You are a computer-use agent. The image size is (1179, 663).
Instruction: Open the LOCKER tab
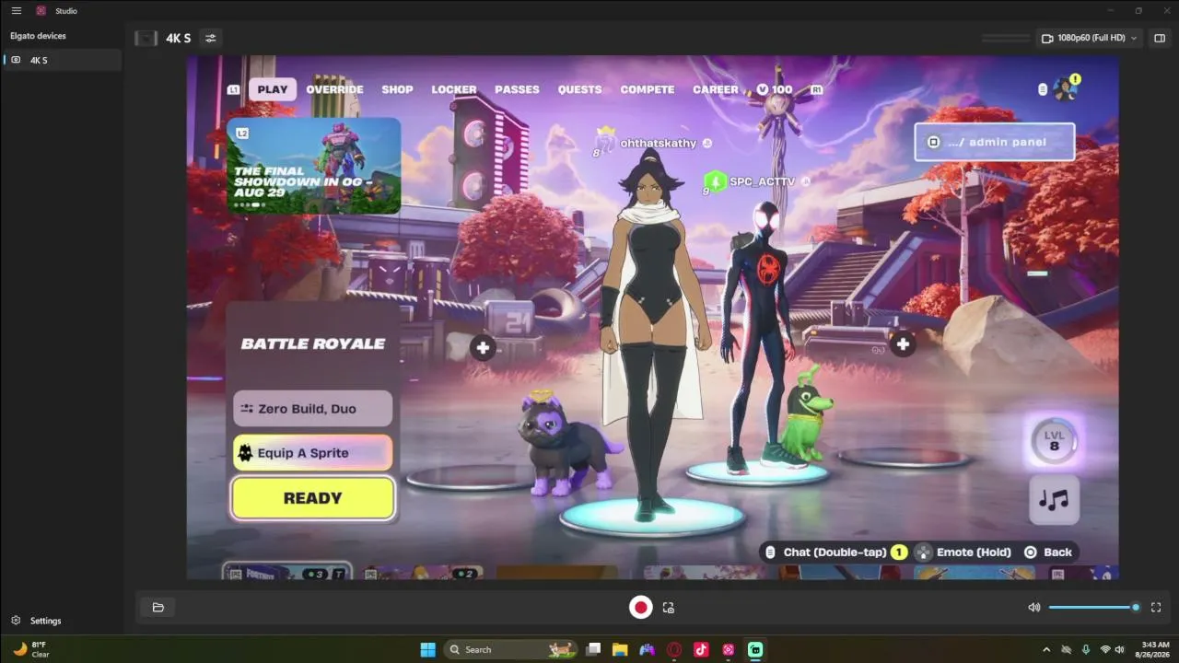pos(454,89)
